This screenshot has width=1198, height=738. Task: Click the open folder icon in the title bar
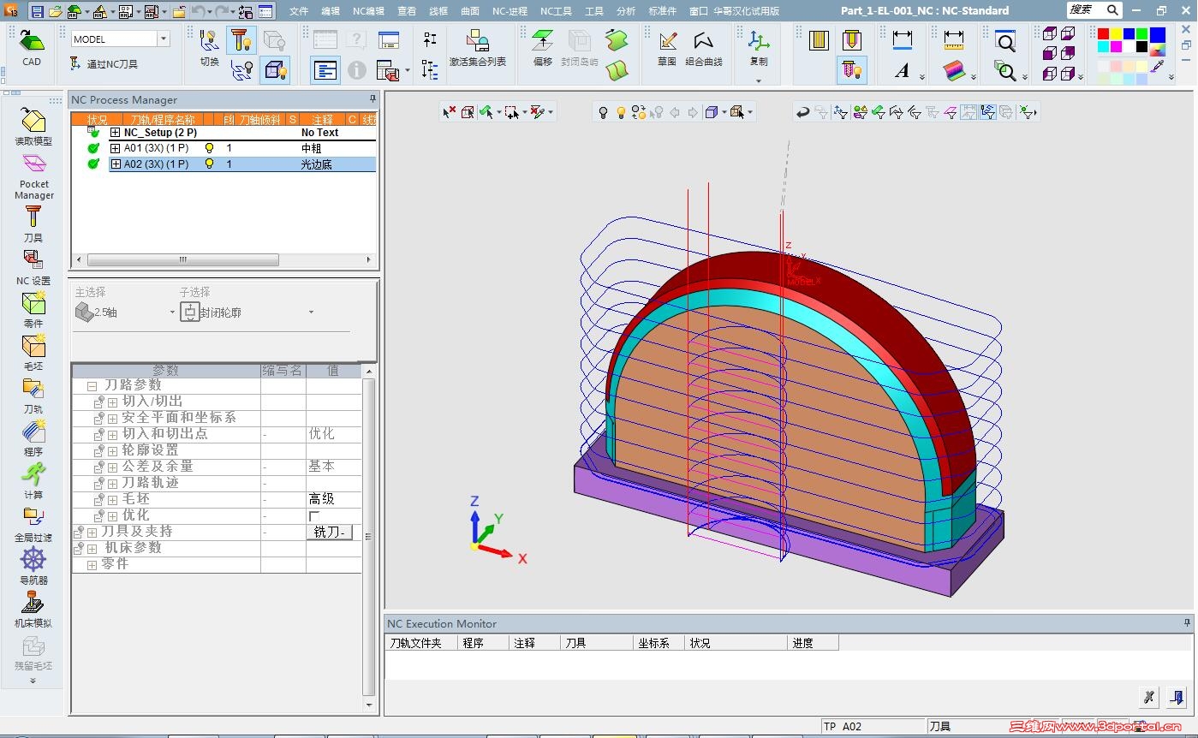55,11
